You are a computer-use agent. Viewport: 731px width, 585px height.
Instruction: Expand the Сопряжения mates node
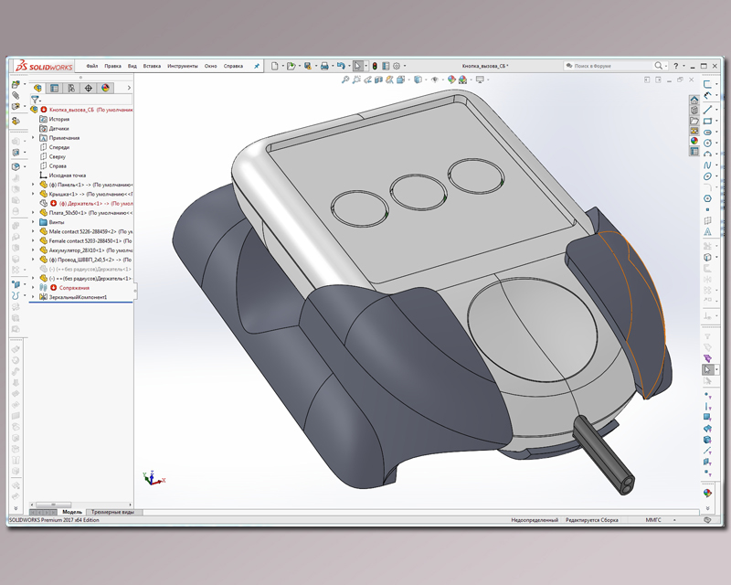point(33,288)
